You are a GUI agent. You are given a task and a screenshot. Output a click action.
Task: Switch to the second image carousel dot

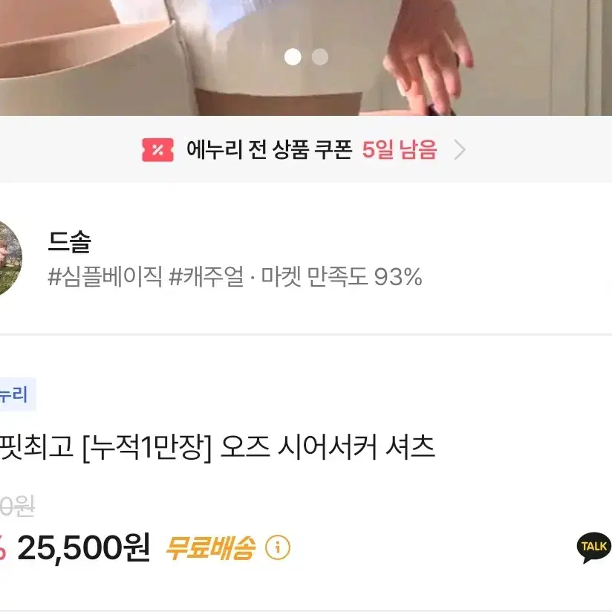pos(320,57)
